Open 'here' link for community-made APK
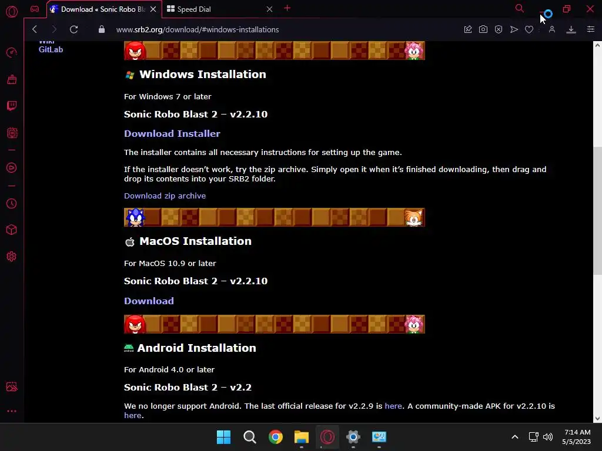The width and height of the screenshot is (602, 451). (132, 415)
